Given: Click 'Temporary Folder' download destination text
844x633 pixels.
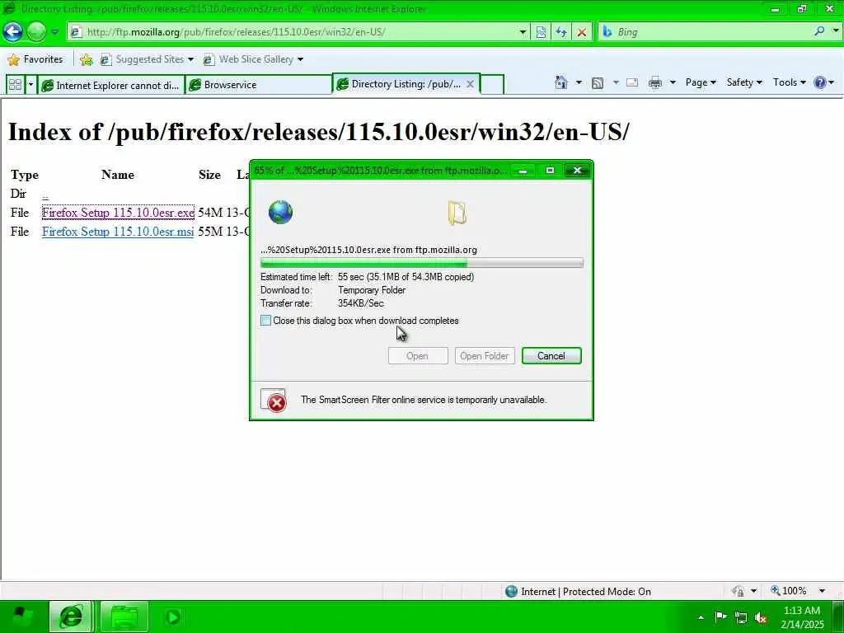Looking at the screenshot, I should pyautogui.click(x=372, y=290).
